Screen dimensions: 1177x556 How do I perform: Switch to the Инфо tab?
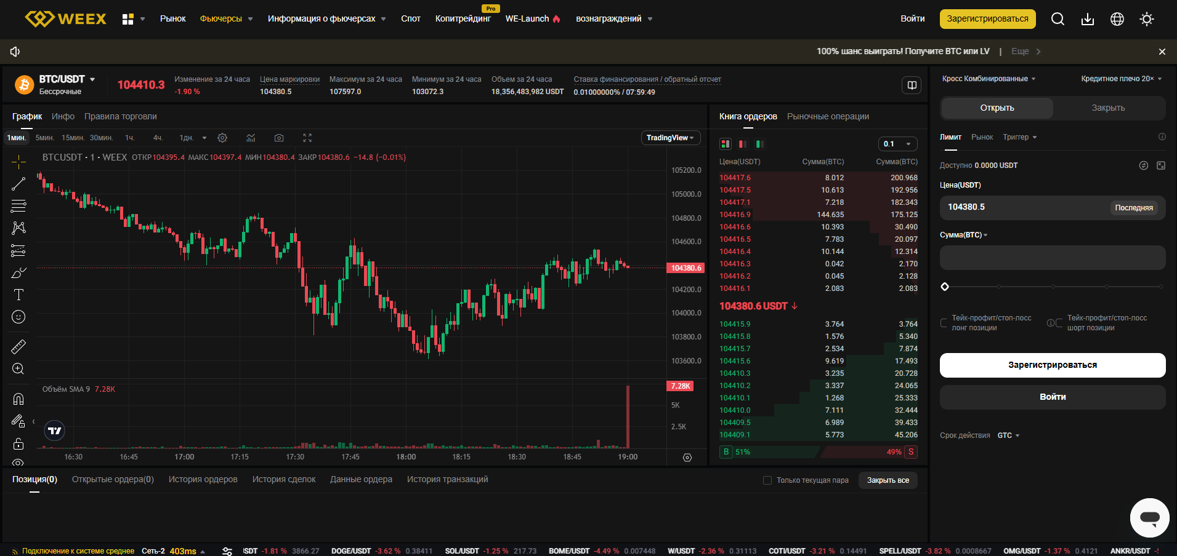tap(63, 116)
